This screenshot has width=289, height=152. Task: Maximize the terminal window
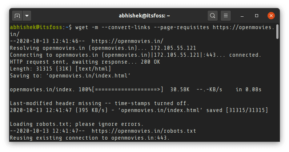click(x=257, y=16)
